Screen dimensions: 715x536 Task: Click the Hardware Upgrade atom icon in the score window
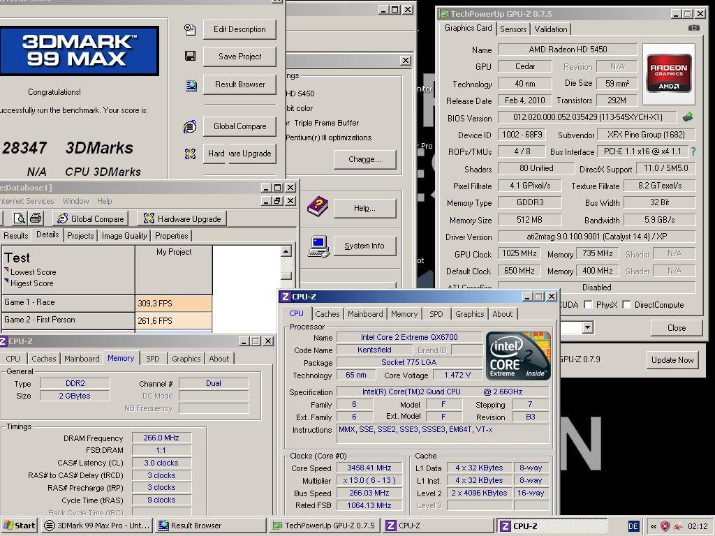(x=190, y=154)
